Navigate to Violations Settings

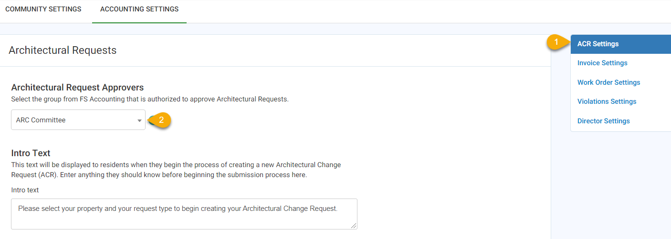coord(607,101)
